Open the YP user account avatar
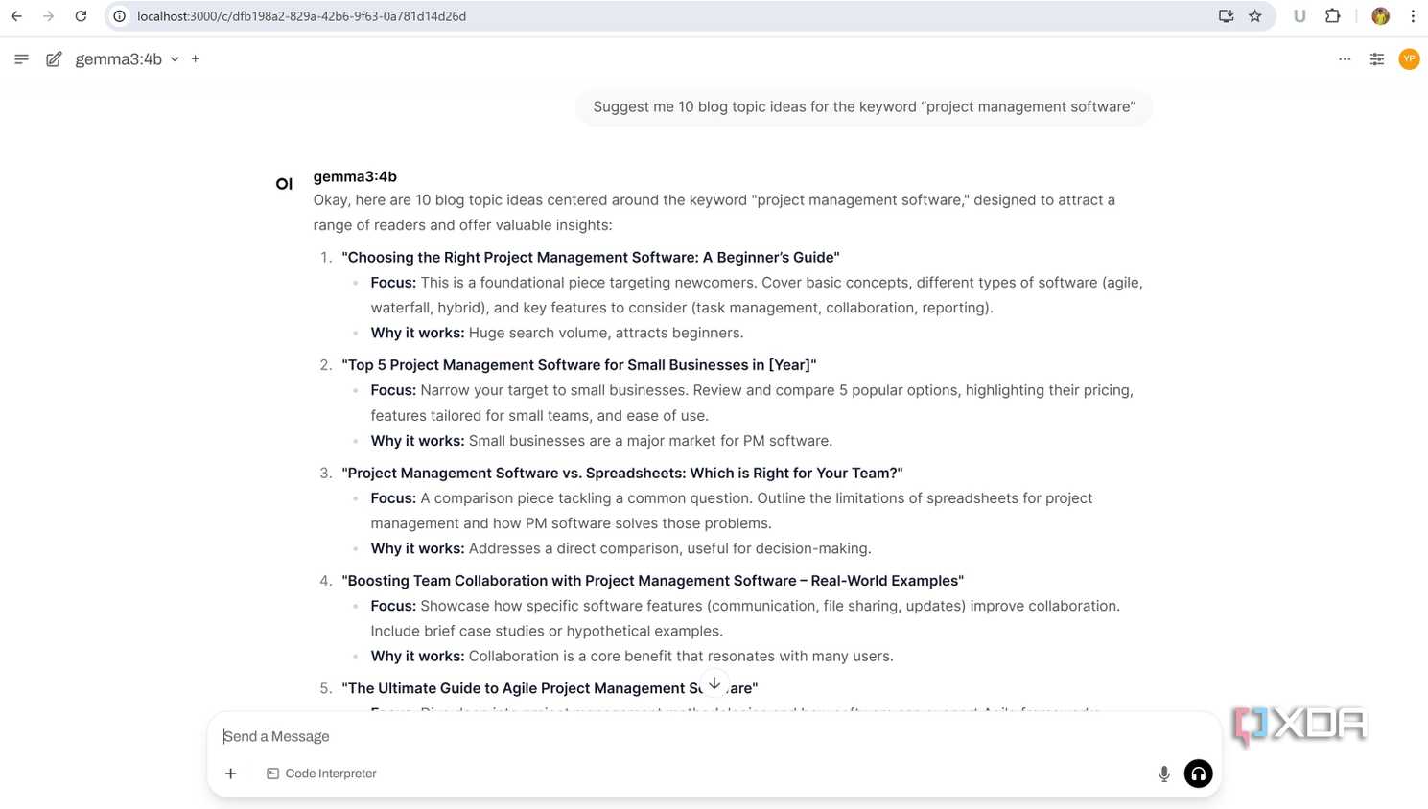Image resolution: width=1428 pixels, height=809 pixels. 1409,59
